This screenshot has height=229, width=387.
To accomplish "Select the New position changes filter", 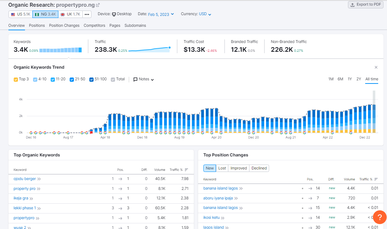I will pos(210,168).
